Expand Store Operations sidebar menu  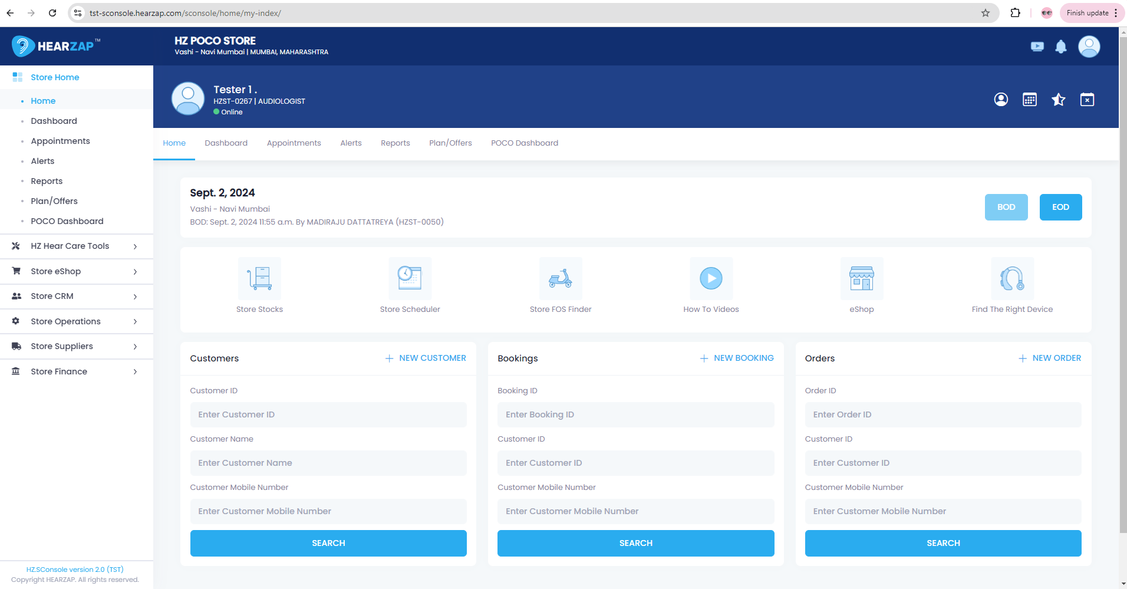click(x=77, y=321)
